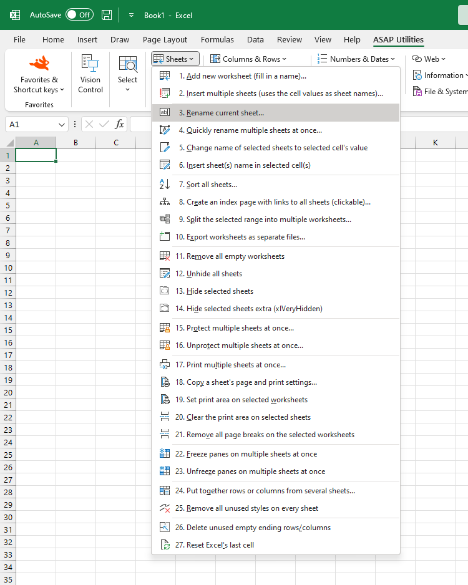Click the 'Protect multiple sheets' lock icon

(165, 328)
